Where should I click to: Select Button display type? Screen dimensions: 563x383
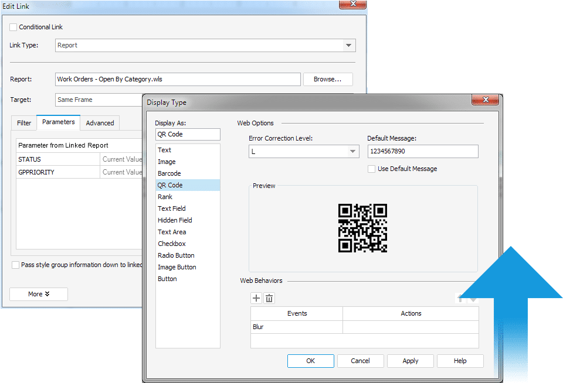click(188, 279)
